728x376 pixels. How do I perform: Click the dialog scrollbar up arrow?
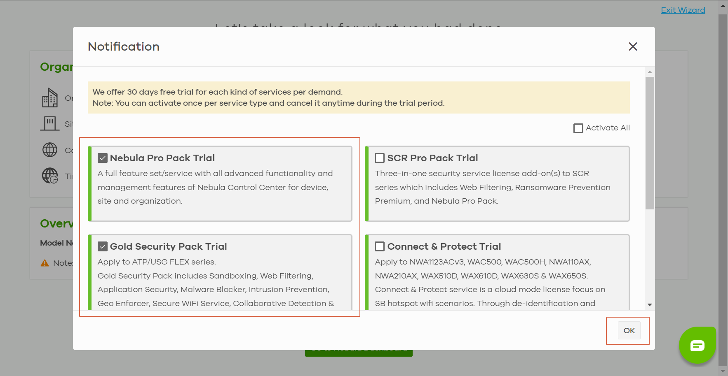[x=650, y=72]
